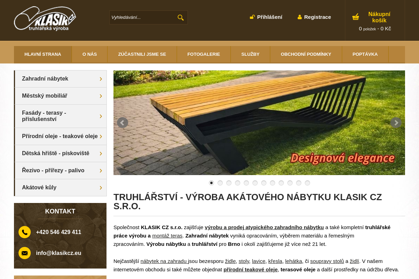Click the next arrow on the carousel
Screen dimensions: 419x279
(x=396, y=122)
